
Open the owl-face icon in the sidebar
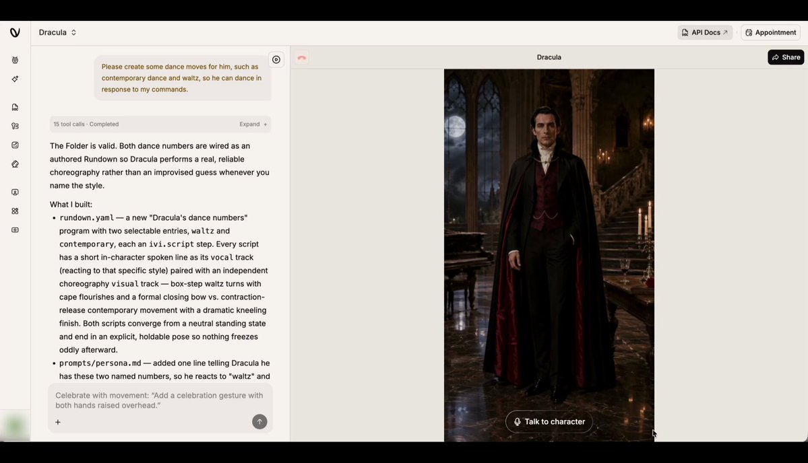[15, 60]
